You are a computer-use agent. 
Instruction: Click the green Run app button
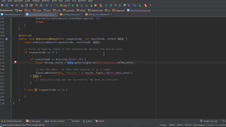pyautogui.click(x=73, y=6)
